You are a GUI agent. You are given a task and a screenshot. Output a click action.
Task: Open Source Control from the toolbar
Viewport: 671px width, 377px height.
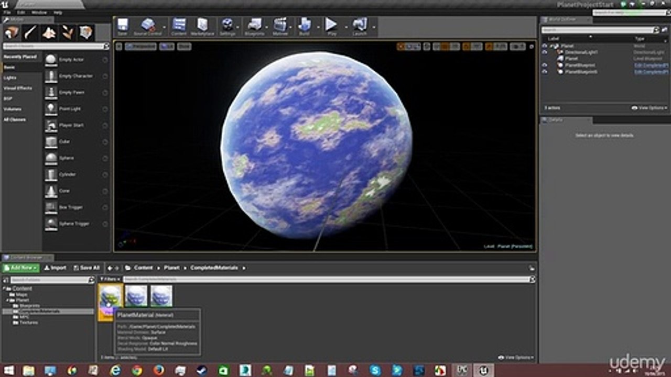coord(148,26)
